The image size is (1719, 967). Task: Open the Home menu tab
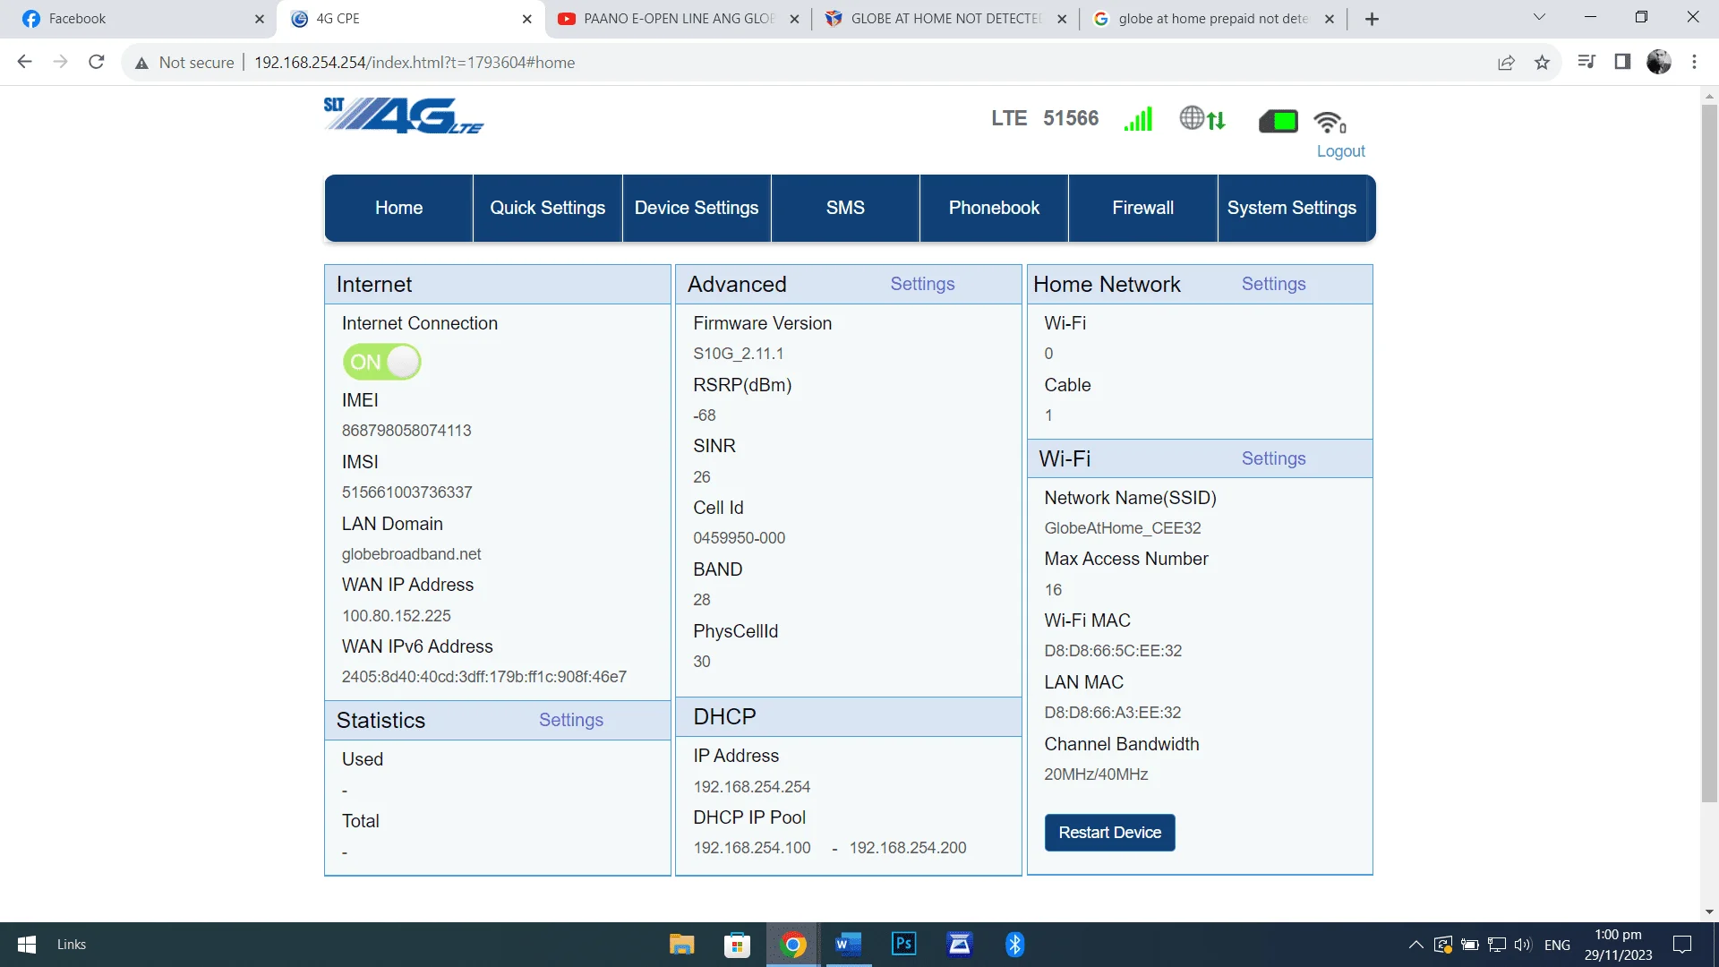pyautogui.click(x=398, y=208)
